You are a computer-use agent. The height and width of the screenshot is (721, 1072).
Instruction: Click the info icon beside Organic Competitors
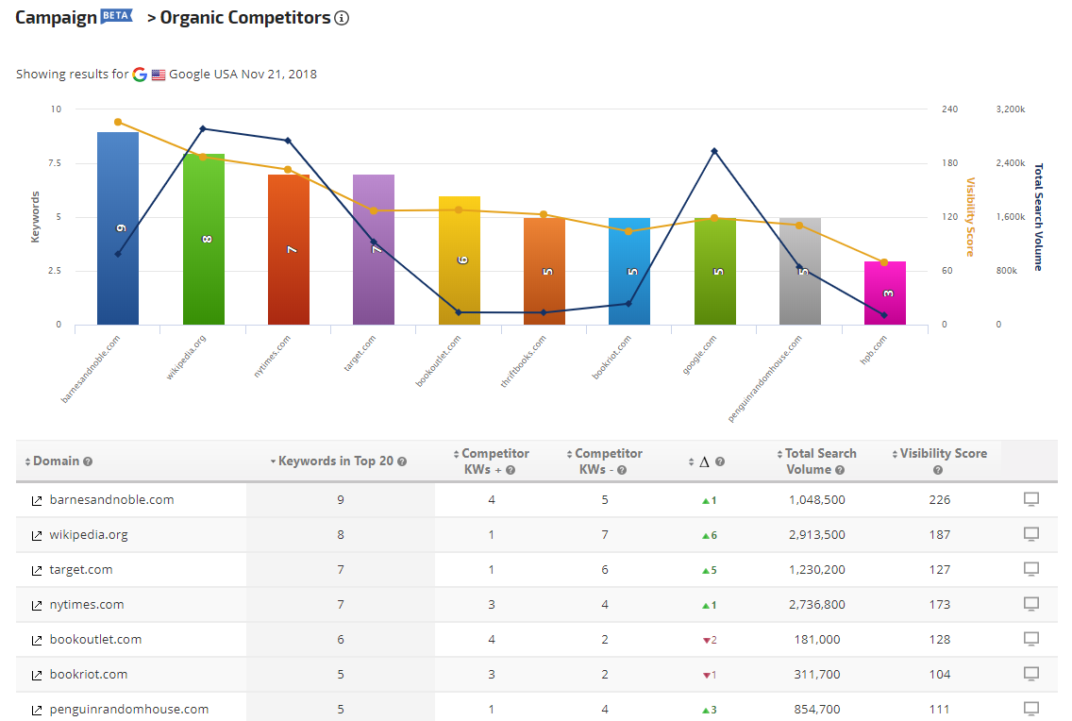pyautogui.click(x=343, y=18)
